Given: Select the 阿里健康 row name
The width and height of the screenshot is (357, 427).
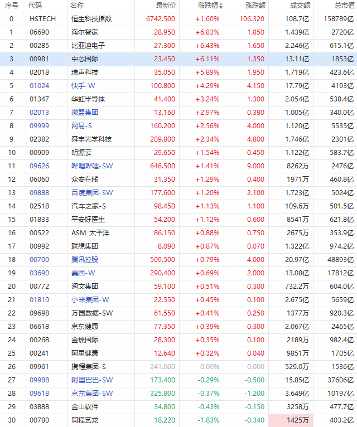Looking at the screenshot, I should (x=85, y=353).
